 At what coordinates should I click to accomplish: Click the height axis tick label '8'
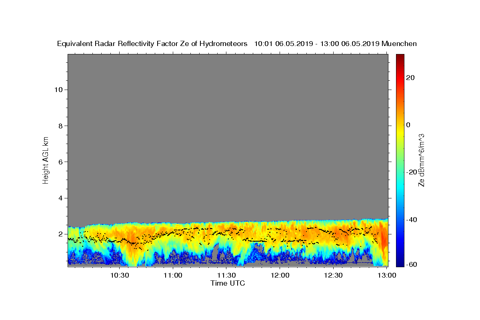pyautogui.click(x=60, y=126)
